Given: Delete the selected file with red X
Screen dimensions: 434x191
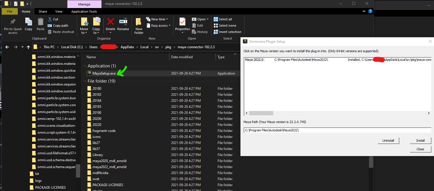Looking at the screenshot, I should click(x=111, y=22).
